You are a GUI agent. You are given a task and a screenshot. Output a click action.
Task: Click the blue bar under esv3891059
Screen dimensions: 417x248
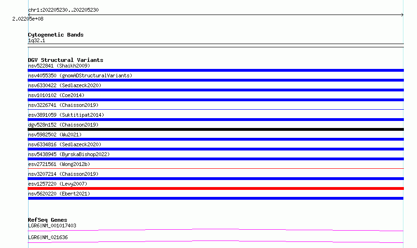click(216, 120)
